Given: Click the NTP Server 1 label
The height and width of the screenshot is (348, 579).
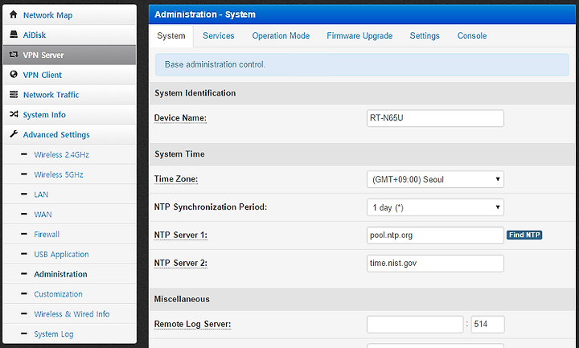Looking at the screenshot, I should pos(181,235).
